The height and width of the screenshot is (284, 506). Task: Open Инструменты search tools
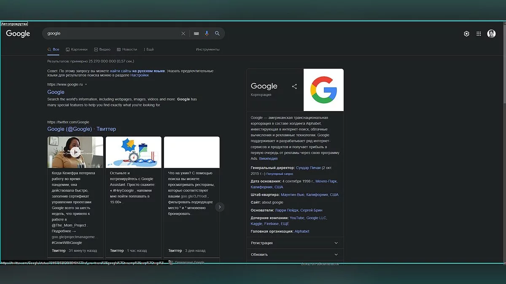[207, 50]
